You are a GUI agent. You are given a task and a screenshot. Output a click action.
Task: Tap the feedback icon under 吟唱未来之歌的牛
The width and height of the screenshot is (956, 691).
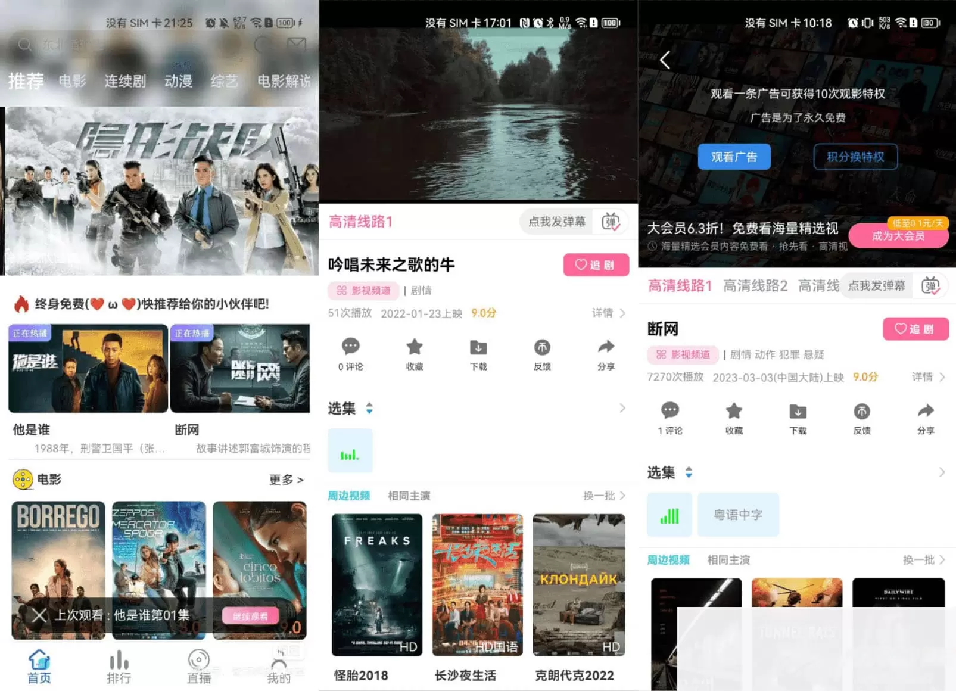(x=542, y=347)
